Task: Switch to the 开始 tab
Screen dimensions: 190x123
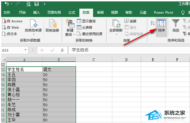Action: (22, 13)
